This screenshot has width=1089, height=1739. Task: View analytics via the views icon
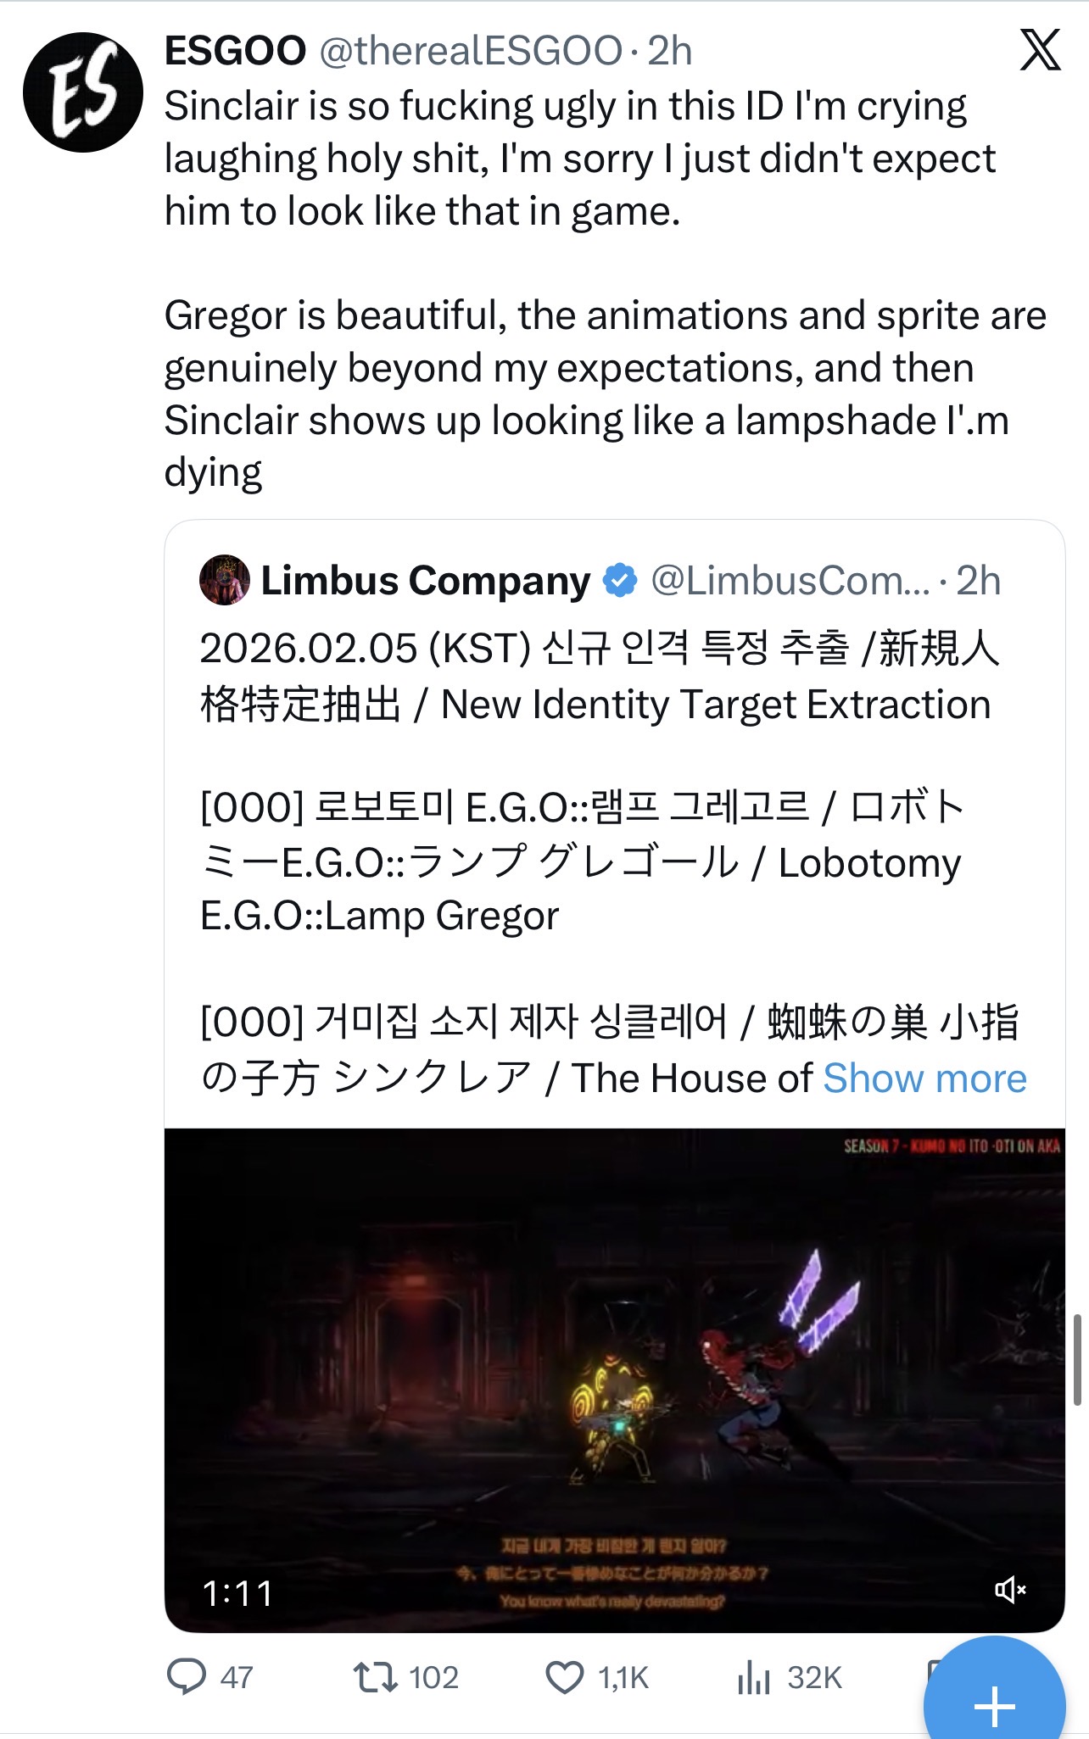pos(753,1676)
